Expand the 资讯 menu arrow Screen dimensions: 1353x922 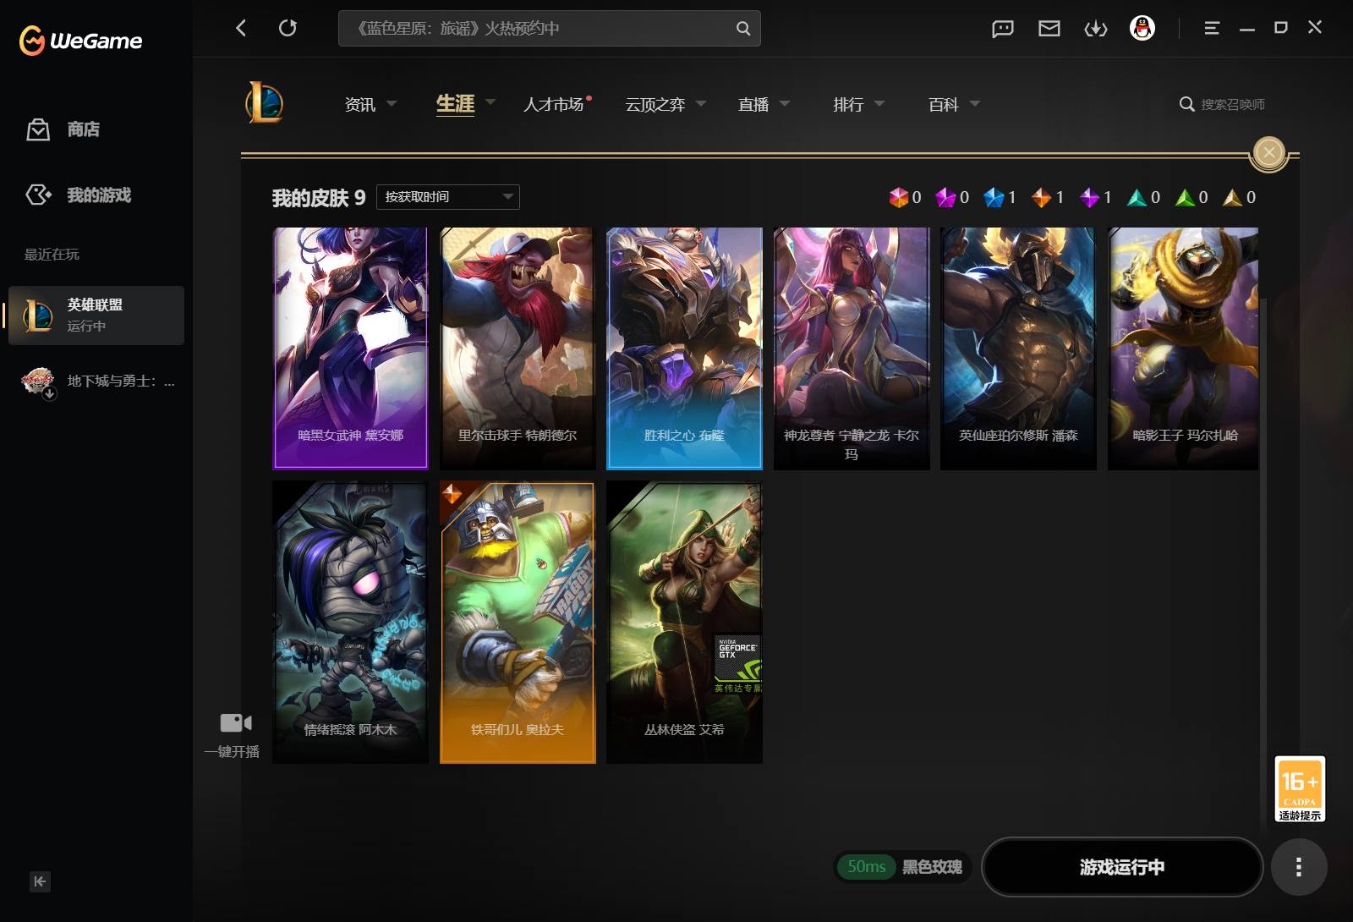pyautogui.click(x=392, y=104)
